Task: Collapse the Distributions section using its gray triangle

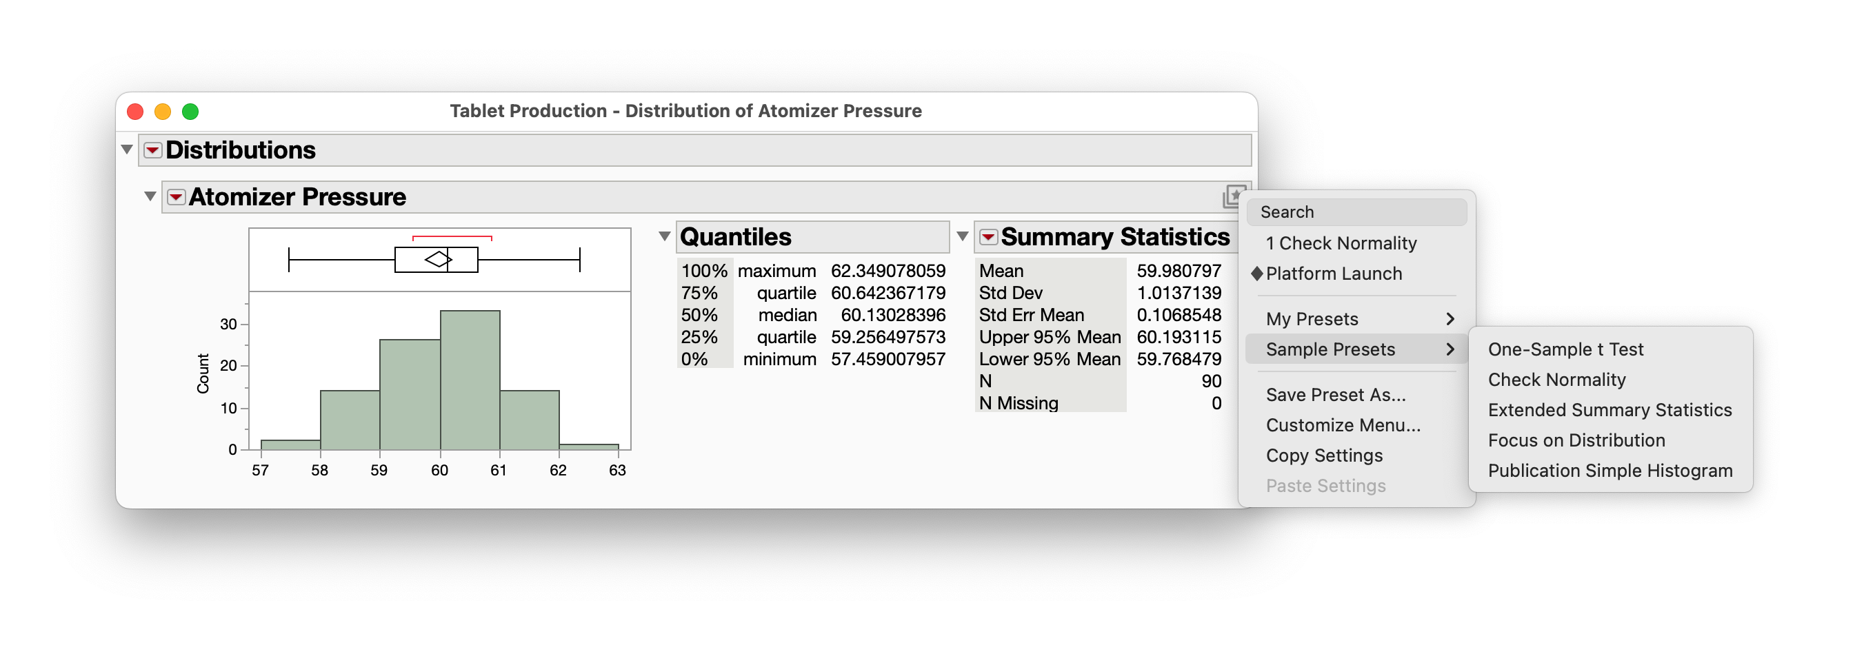Action: (x=127, y=149)
